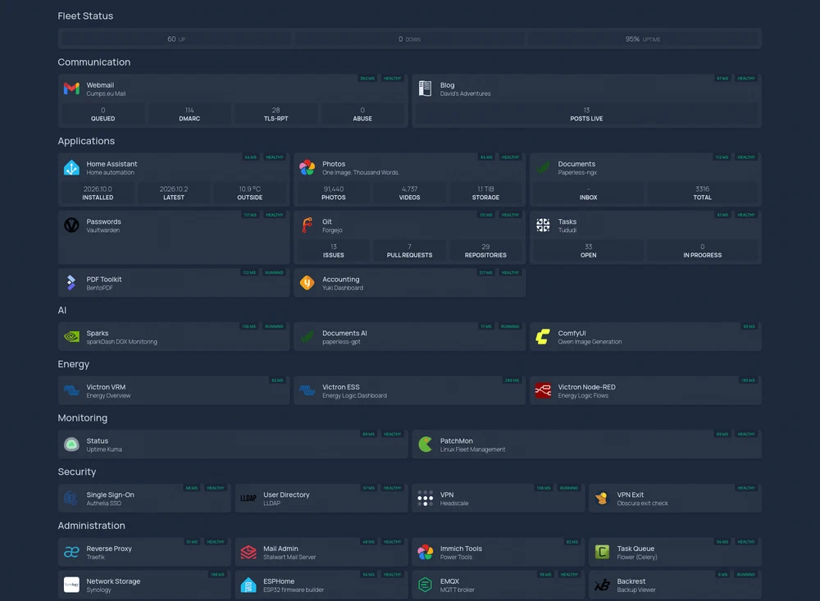The image size is (820, 601).
Task: Click the 60 UP fleet counter
Action: coord(175,39)
